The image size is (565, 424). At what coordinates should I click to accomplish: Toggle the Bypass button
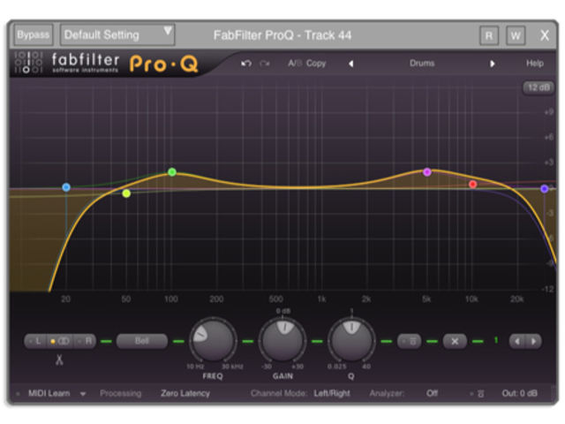tap(34, 35)
